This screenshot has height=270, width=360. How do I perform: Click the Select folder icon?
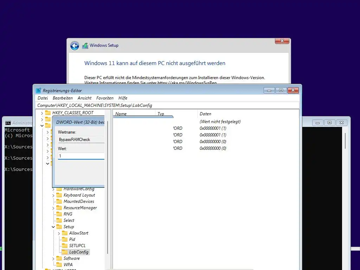(59, 220)
